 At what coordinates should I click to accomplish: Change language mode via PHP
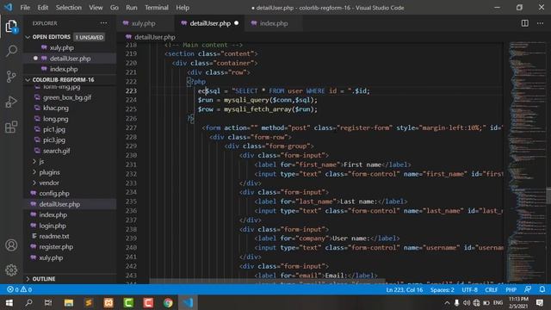[x=511, y=289]
